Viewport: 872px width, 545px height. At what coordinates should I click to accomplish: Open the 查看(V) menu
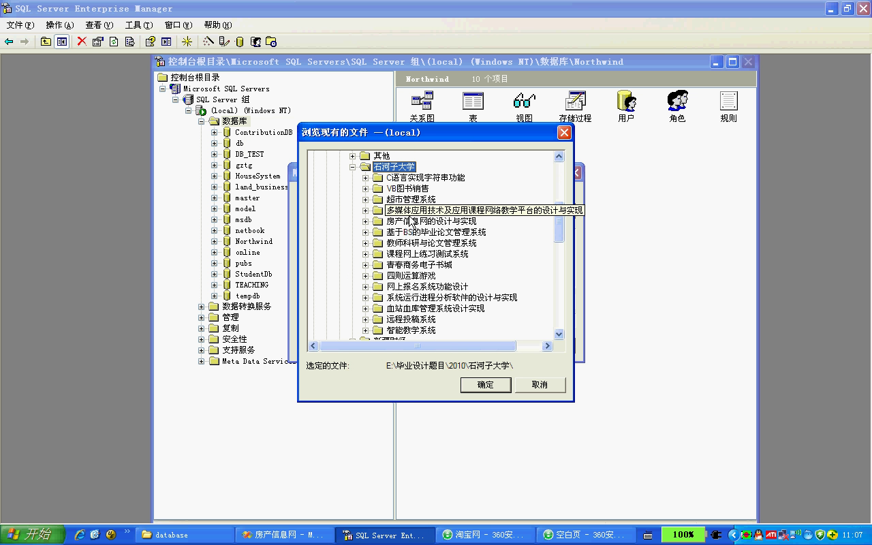[x=99, y=25]
